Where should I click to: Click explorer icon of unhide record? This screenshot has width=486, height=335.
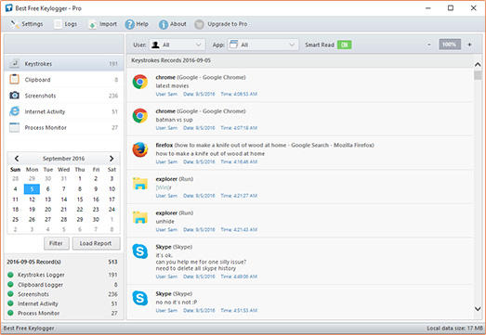pos(140,217)
